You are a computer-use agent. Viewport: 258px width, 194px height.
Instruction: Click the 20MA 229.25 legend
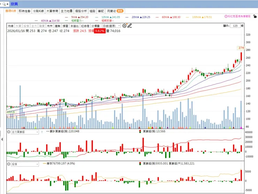tap(141, 17)
